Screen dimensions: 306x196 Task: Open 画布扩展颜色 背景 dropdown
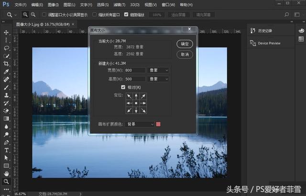[x=140, y=124]
